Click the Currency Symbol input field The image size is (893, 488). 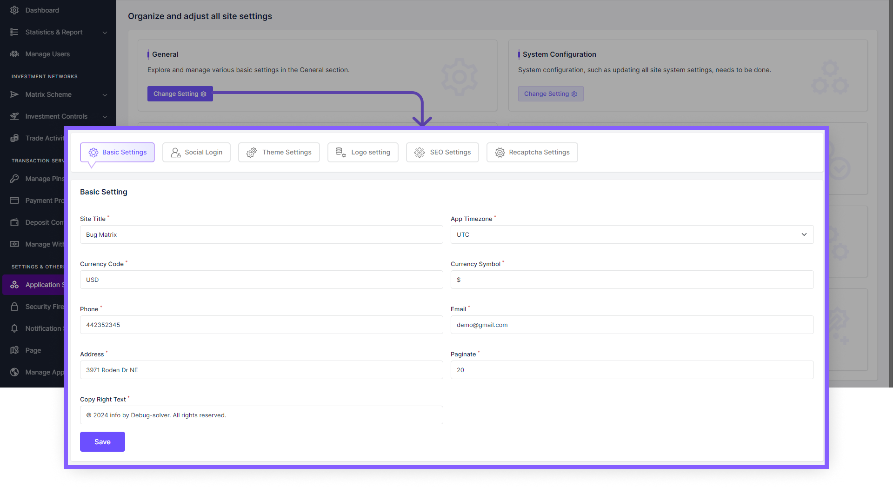point(632,280)
